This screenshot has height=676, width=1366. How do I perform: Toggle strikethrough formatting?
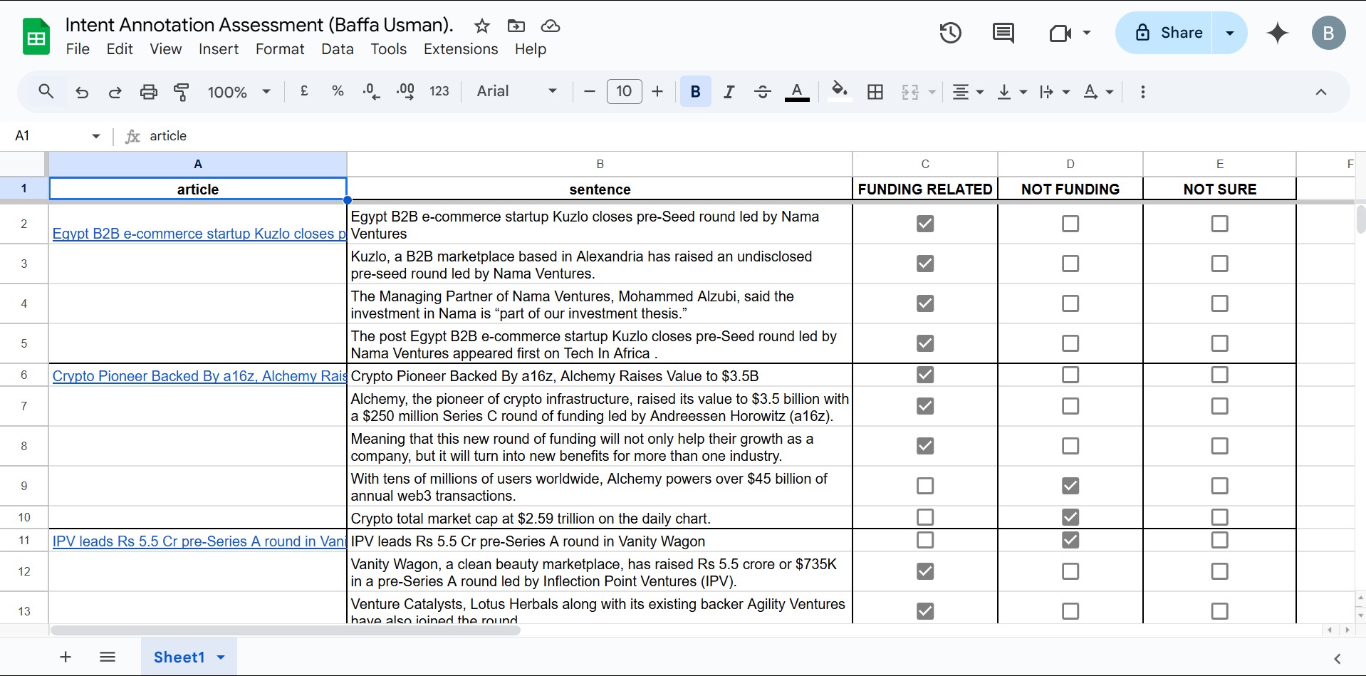coord(762,92)
